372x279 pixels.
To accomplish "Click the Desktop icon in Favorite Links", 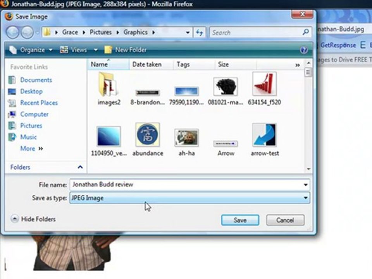I will [12, 91].
